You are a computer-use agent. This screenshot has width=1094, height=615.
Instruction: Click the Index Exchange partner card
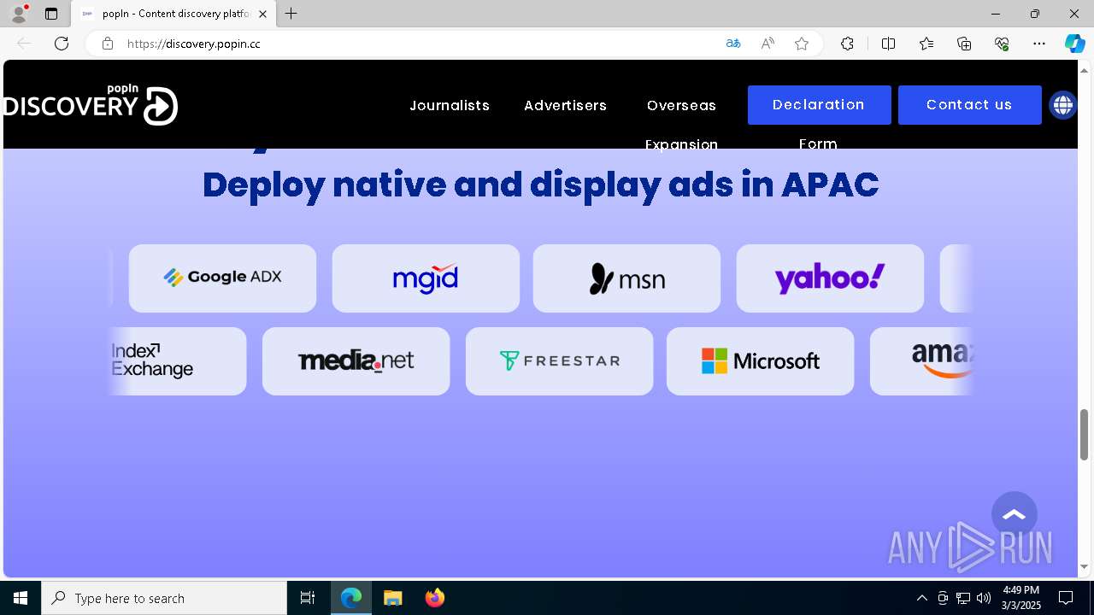[x=179, y=361]
